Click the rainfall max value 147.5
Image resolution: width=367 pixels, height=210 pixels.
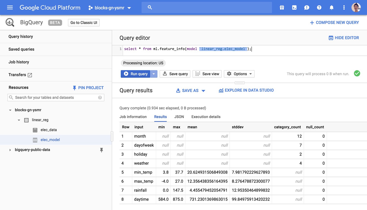(x=178, y=190)
